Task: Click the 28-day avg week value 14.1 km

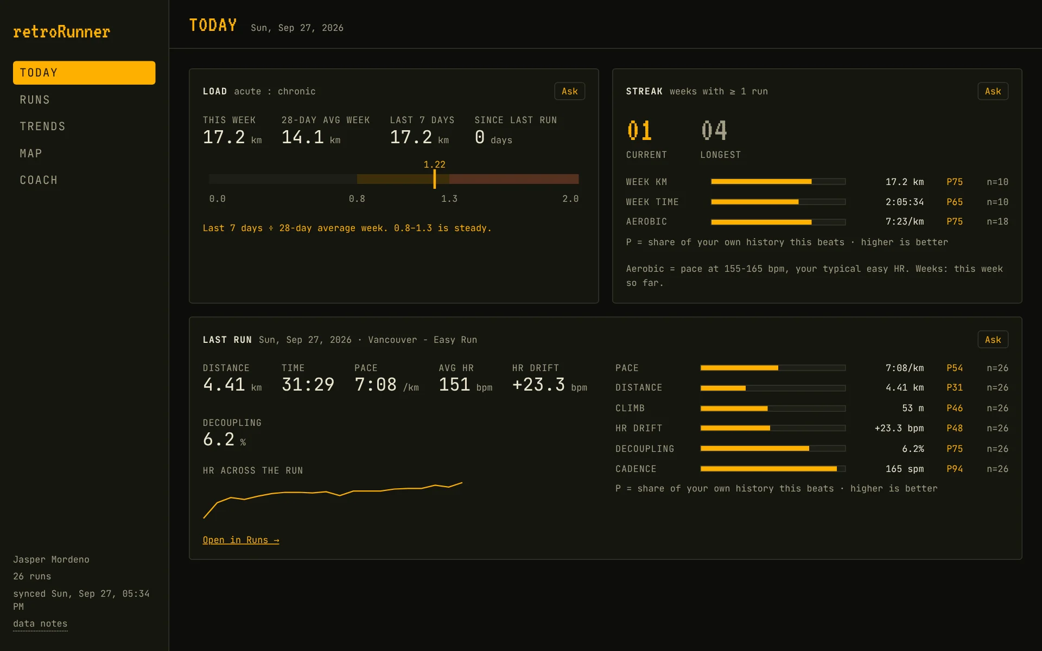Action: click(311, 137)
